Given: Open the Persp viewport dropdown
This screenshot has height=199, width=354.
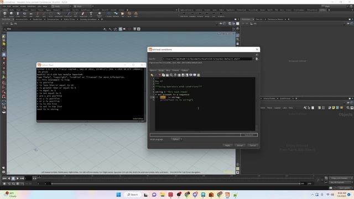Looking at the screenshot, I should (x=221, y=34).
